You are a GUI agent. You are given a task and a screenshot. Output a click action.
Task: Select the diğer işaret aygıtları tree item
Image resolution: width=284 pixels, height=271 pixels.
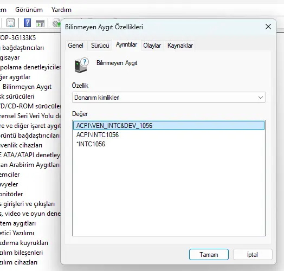coord(30,126)
